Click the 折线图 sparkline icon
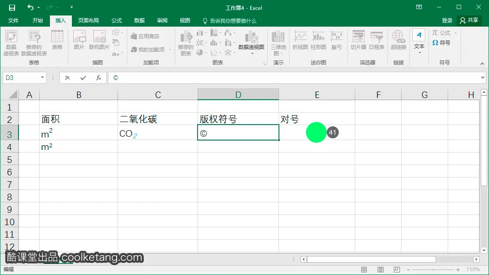 click(300, 40)
